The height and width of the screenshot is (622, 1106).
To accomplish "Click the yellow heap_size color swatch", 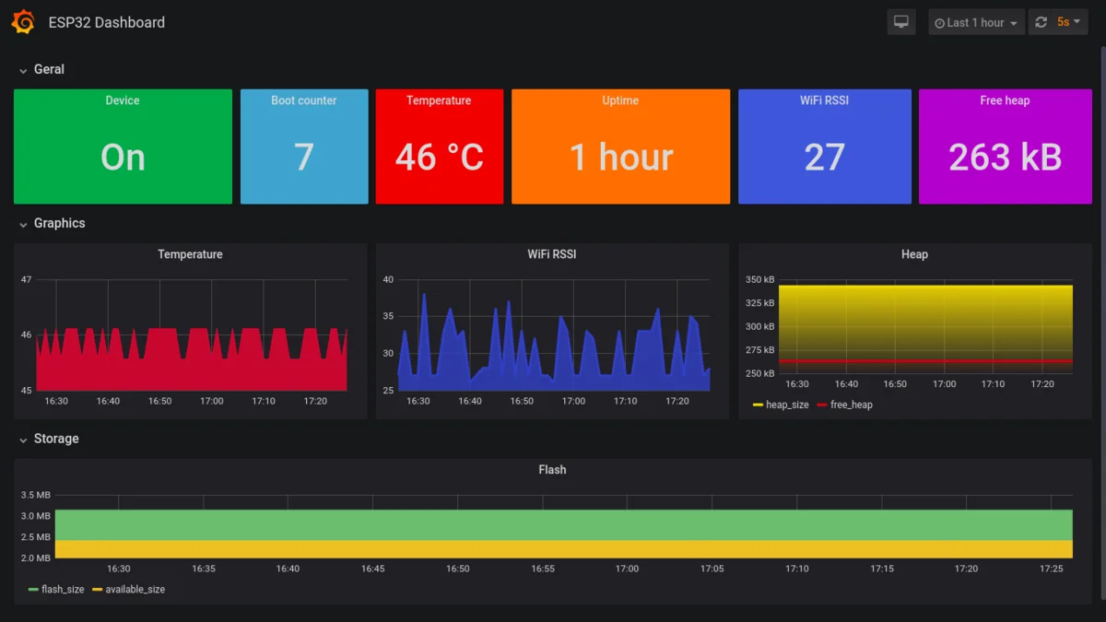I will pyautogui.click(x=758, y=405).
